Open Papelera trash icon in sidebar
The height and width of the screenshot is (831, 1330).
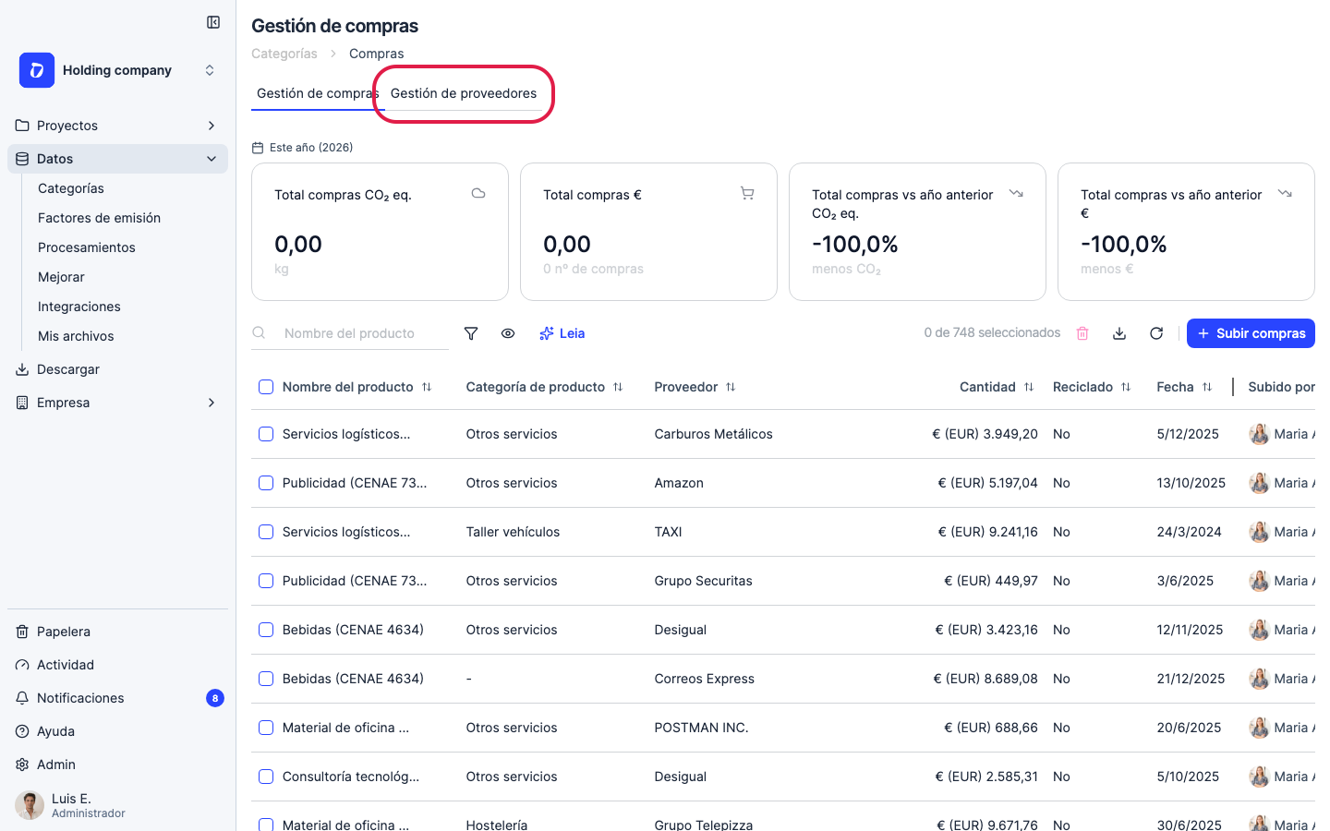pos(22,632)
